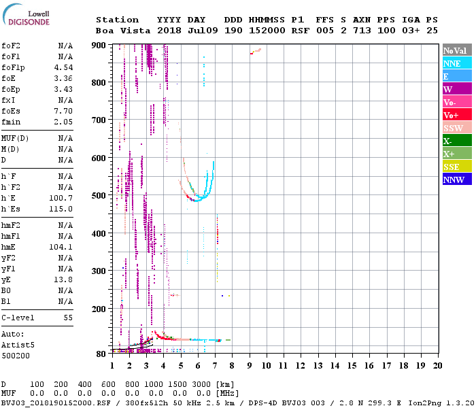Click the 152000 time value in header

[x=267, y=31]
